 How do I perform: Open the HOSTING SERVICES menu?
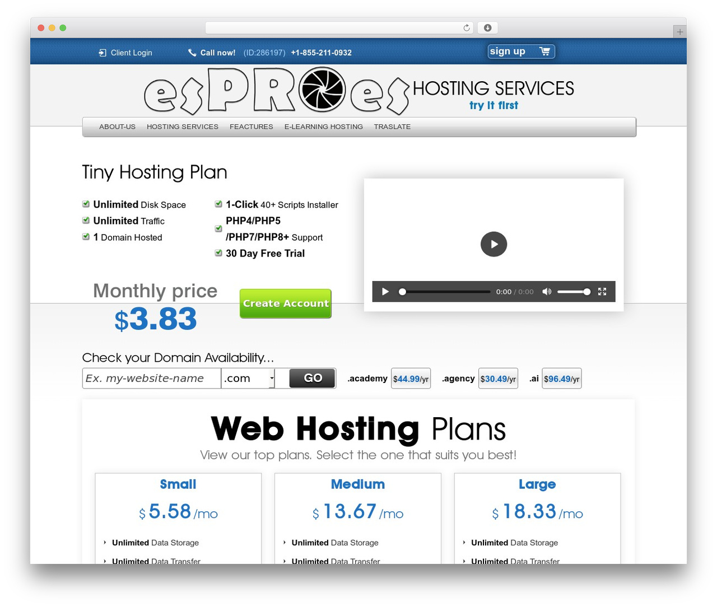(183, 127)
